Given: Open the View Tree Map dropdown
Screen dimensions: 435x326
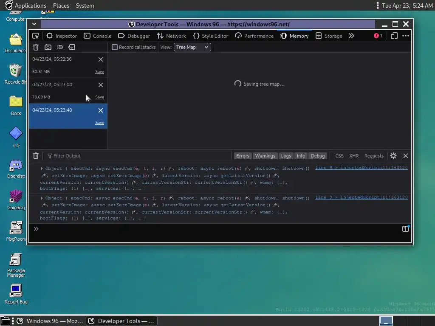Looking at the screenshot, I should pos(192,47).
